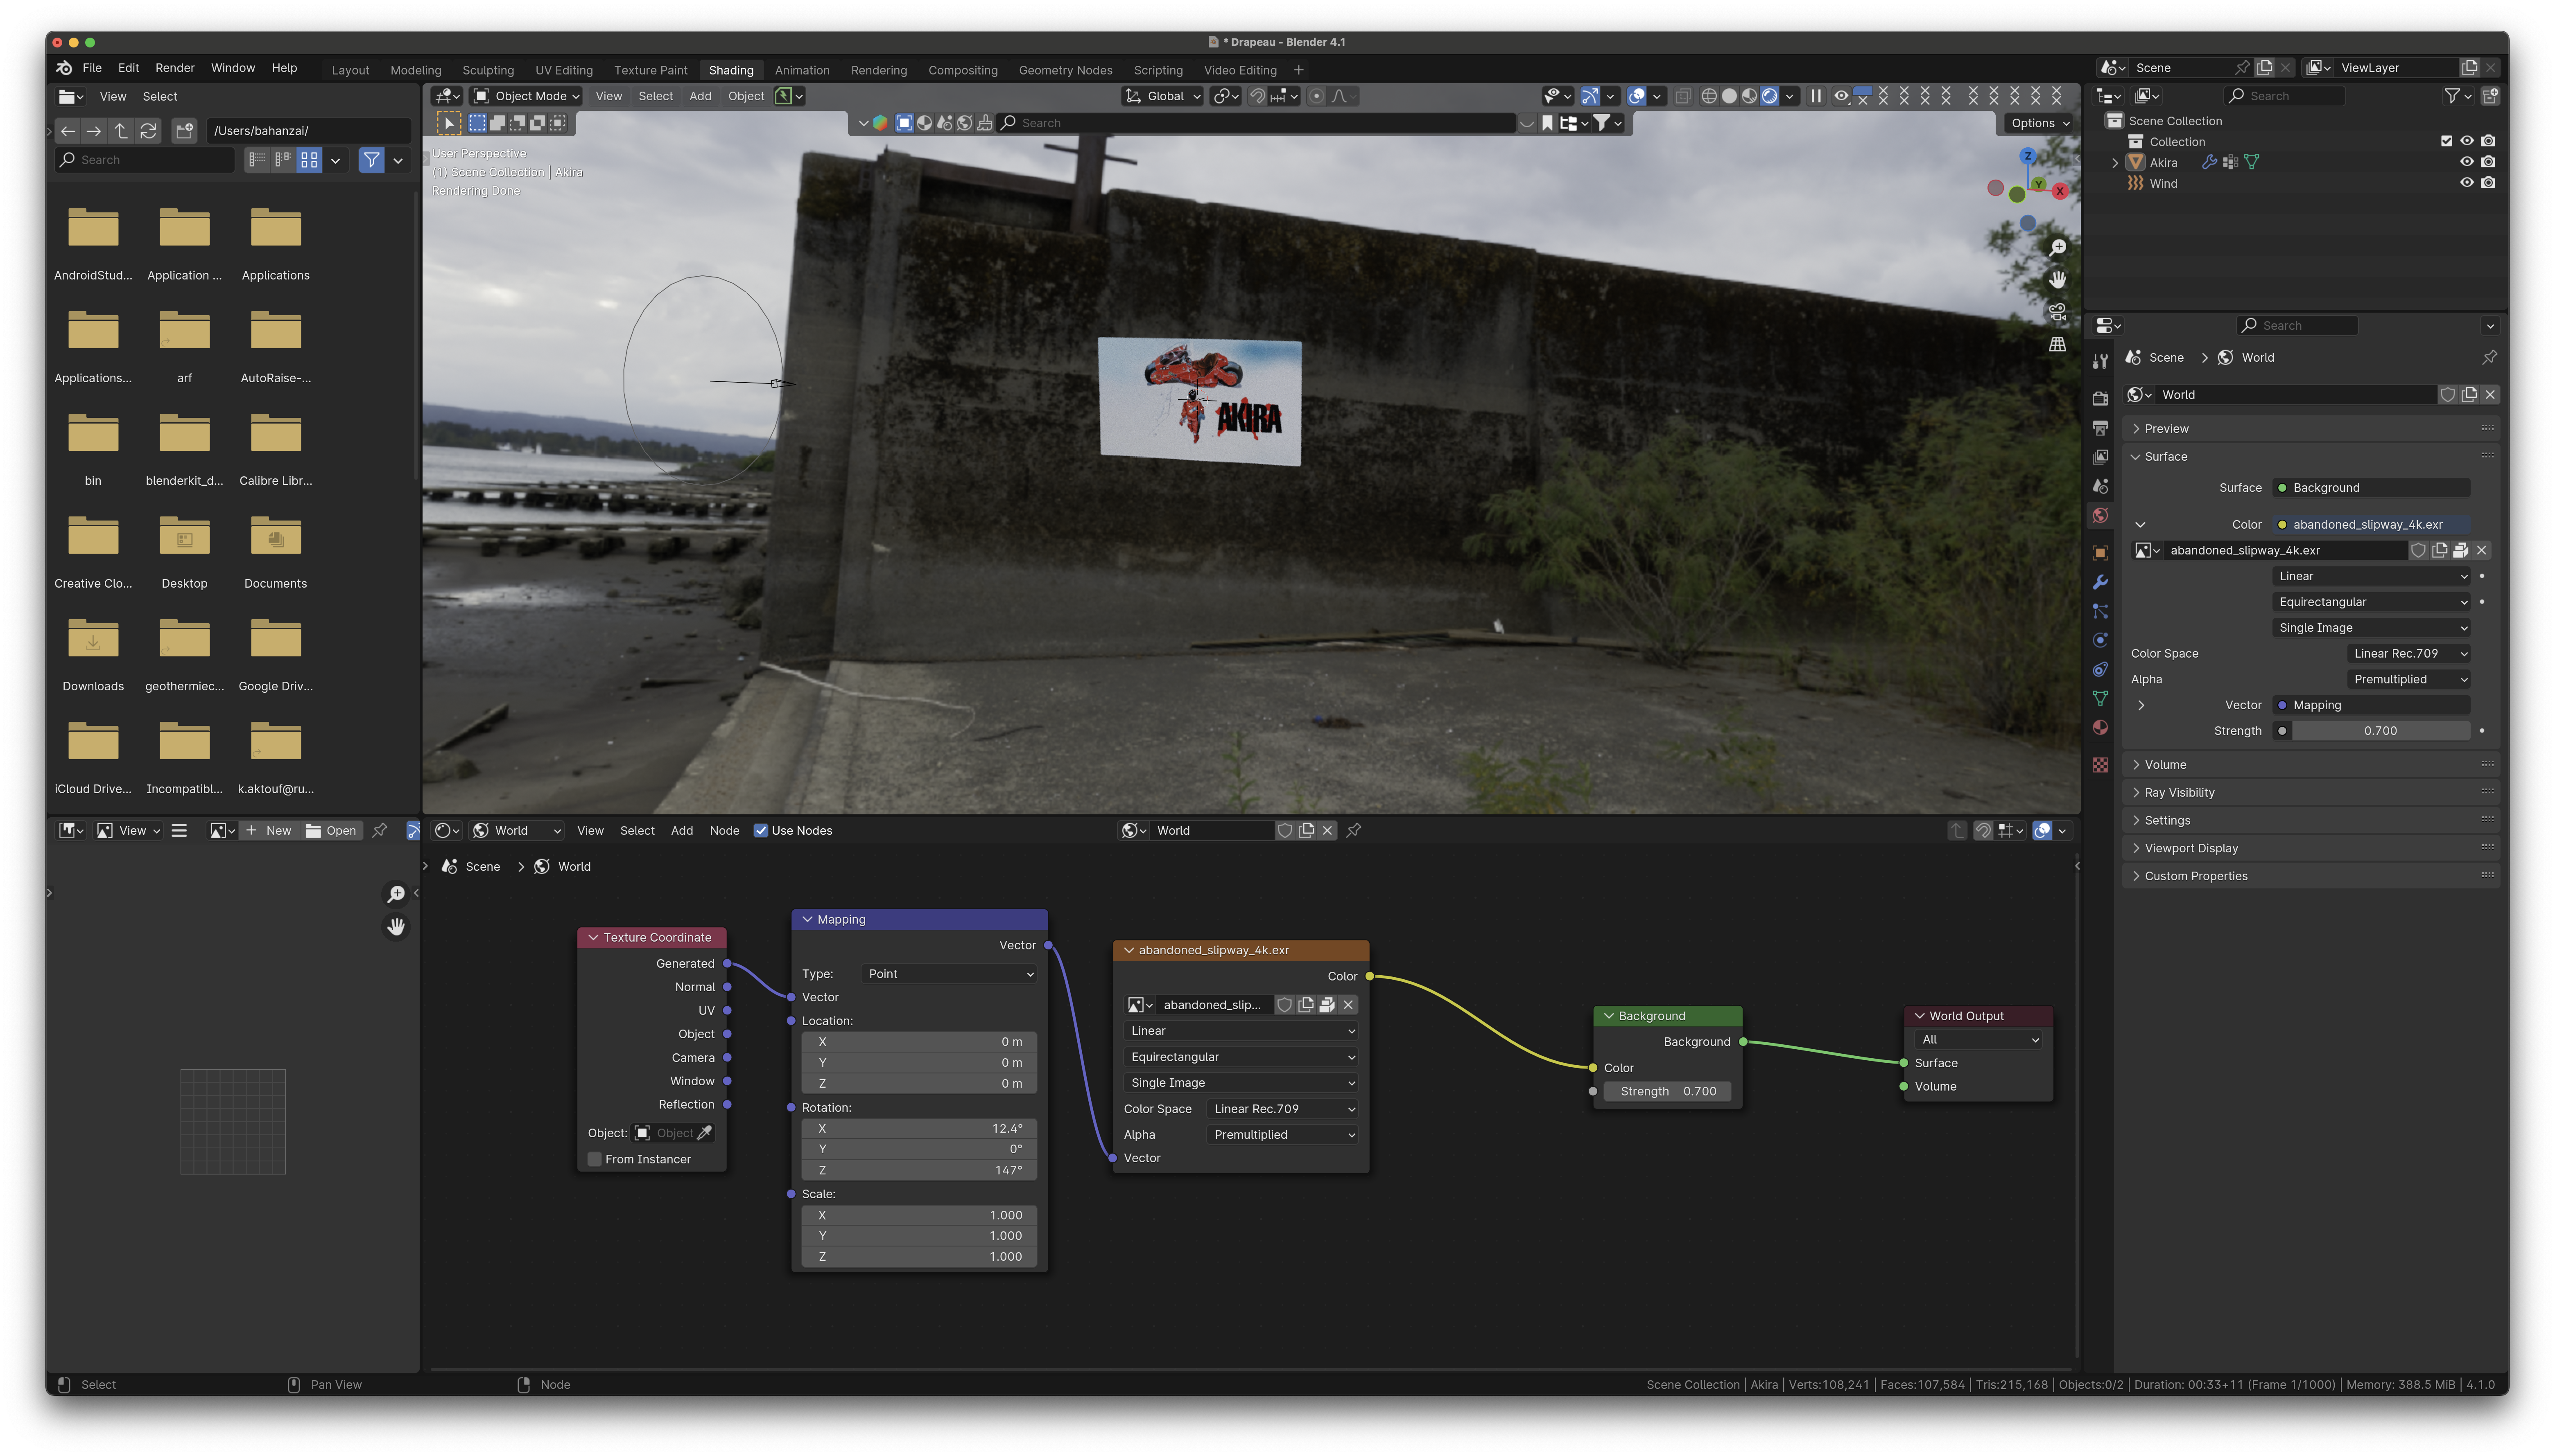The image size is (2555, 1456).
Task: Switch file browser to thumbnail display
Action: [x=309, y=160]
